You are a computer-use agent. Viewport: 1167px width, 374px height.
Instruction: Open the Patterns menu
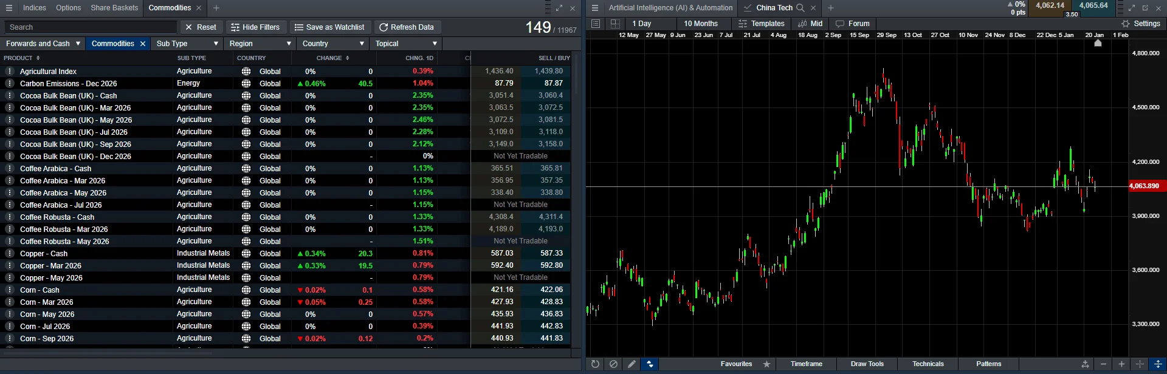(x=989, y=364)
